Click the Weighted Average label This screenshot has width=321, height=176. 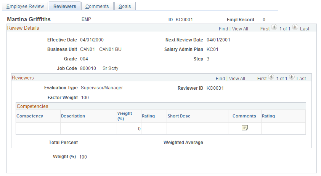pos(183,143)
